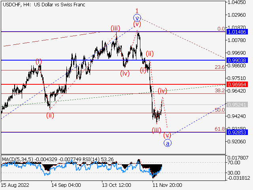This screenshot has height=190, width=253.
Task: Click the '15 Aug 2022' date label
Action: 15,185
